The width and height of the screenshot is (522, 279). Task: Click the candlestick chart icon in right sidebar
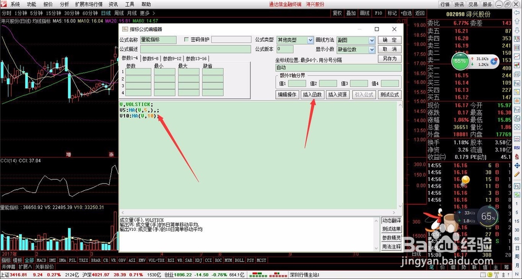pyautogui.click(x=517, y=65)
